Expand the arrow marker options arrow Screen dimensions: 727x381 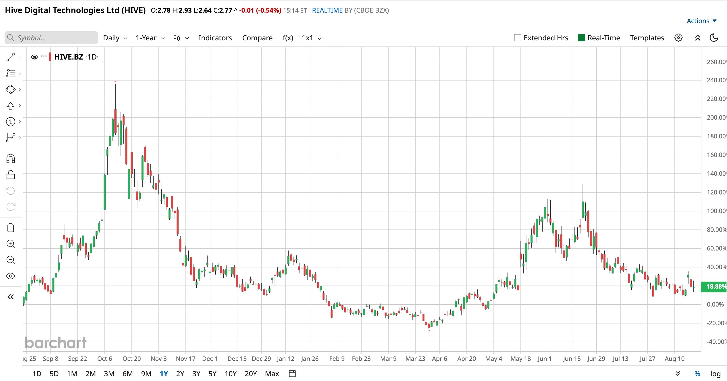click(19, 106)
